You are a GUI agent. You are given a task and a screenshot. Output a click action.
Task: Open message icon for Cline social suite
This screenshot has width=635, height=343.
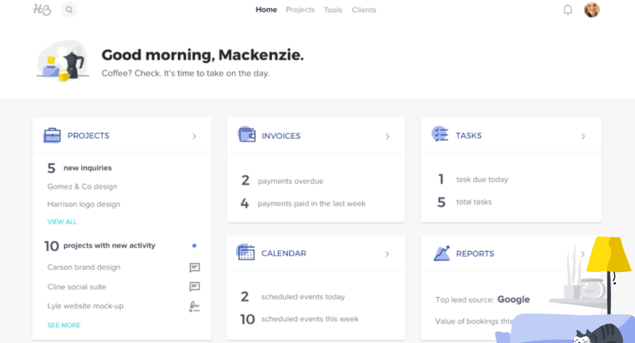[x=195, y=287]
